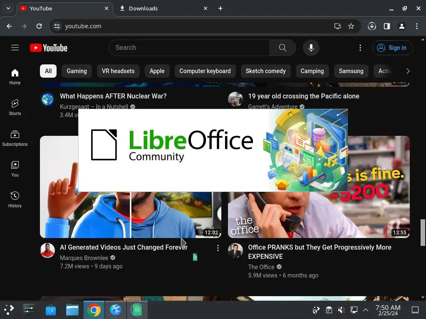Click show desktop button on taskbar
The height and width of the screenshot is (319, 426).
coord(415,310)
